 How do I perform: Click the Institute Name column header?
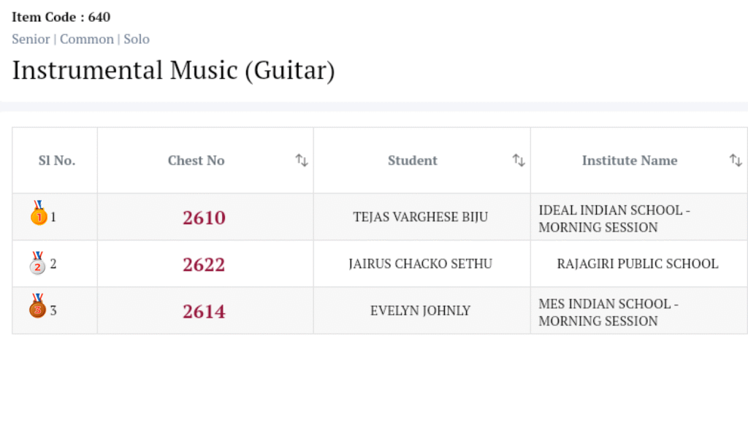click(630, 161)
